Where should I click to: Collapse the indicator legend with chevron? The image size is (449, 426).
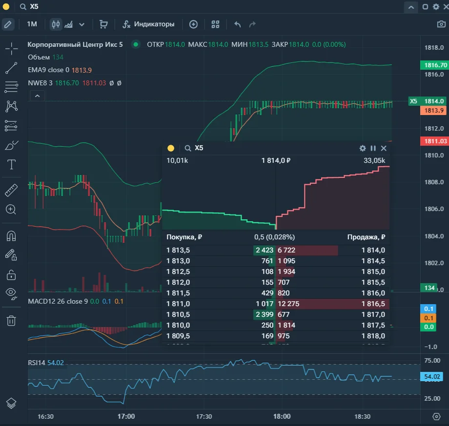point(37,96)
